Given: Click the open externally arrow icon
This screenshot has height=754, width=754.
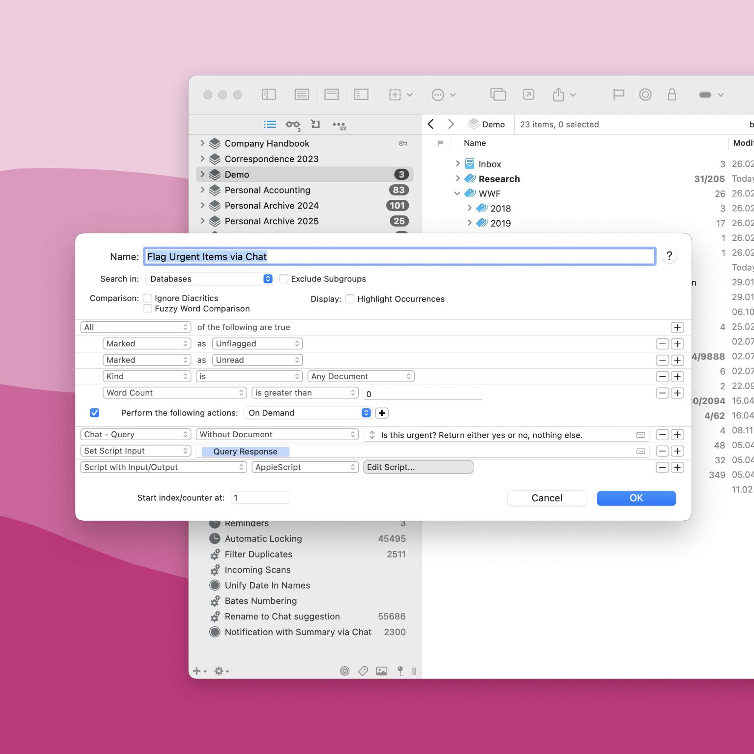Looking at the screenshot, I should coord(529,95).
